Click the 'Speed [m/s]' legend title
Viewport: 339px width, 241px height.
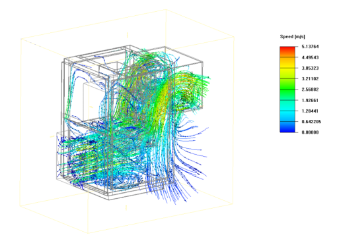tap(292, 37)
